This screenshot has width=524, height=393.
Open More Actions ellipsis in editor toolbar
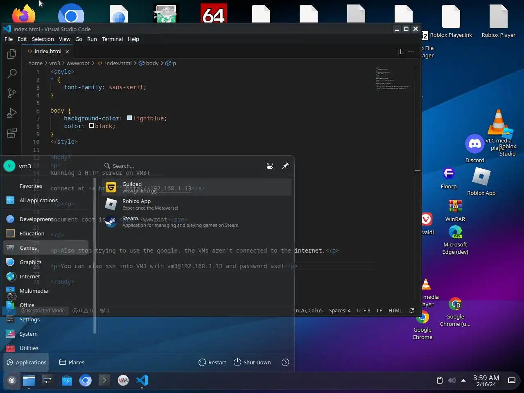[411, 51]
